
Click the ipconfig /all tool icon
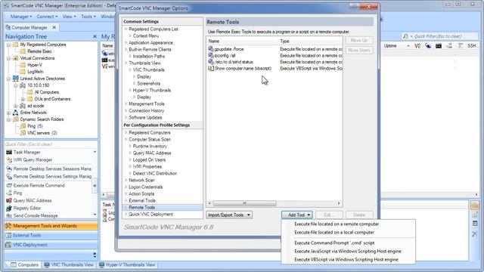[x=211, y=55]
